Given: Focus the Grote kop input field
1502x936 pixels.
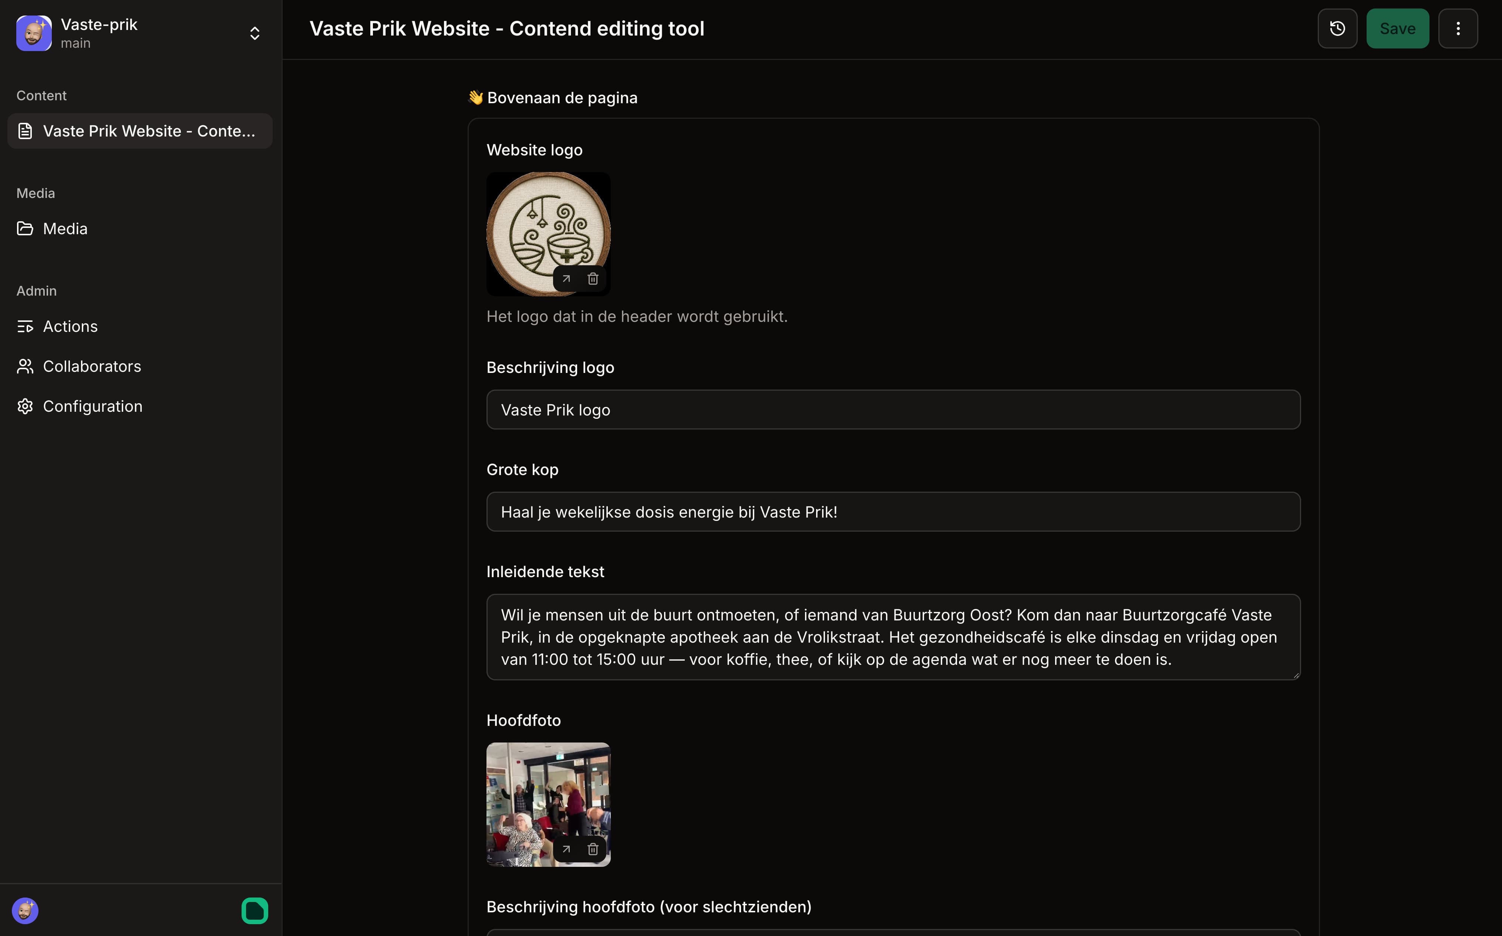Looking at the screenshot, I should point(893,512).
